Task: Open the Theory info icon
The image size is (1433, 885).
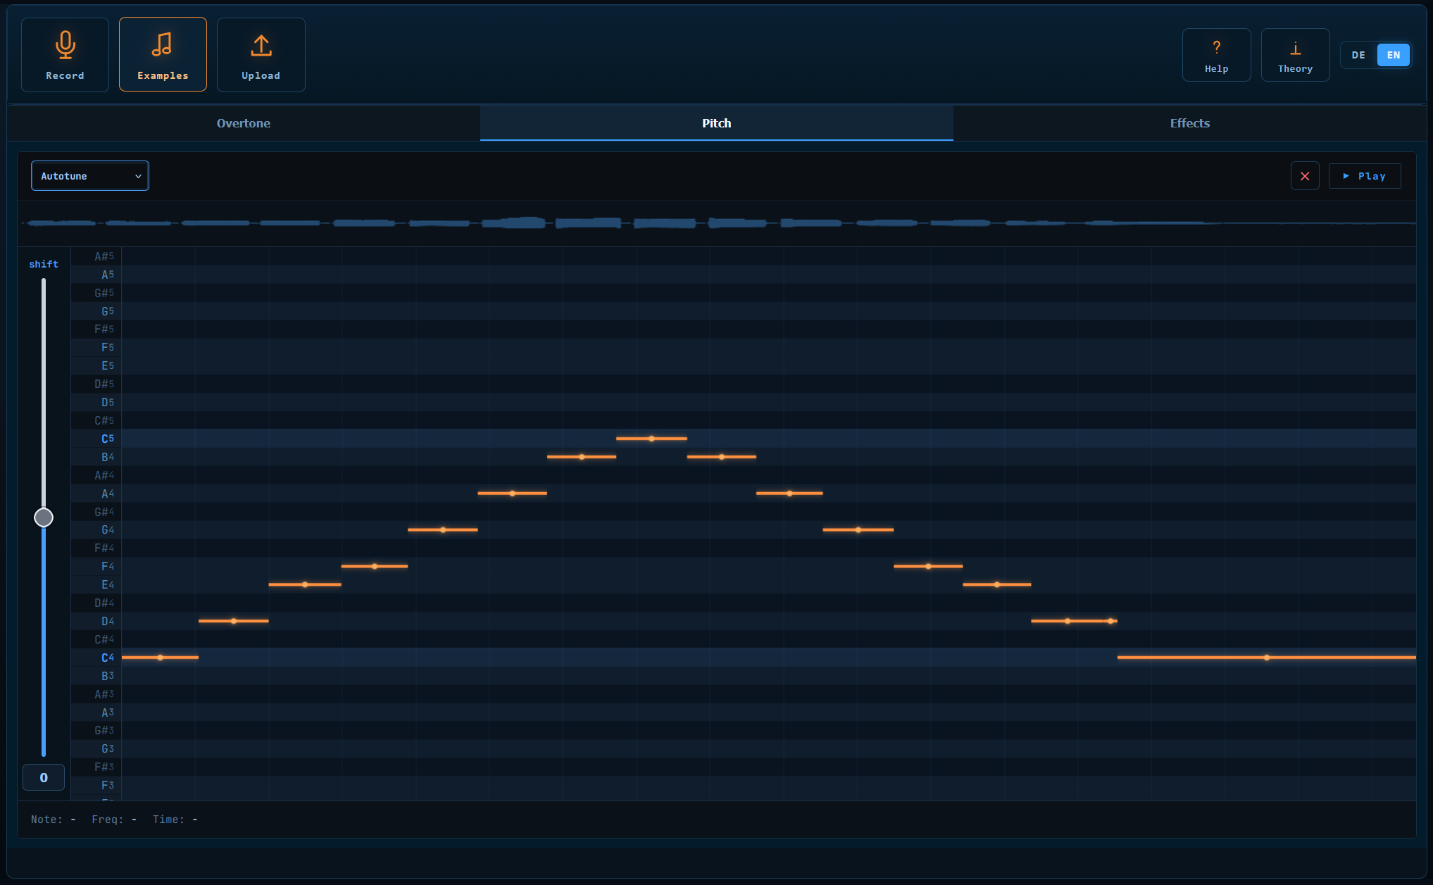Action: 1295,48
